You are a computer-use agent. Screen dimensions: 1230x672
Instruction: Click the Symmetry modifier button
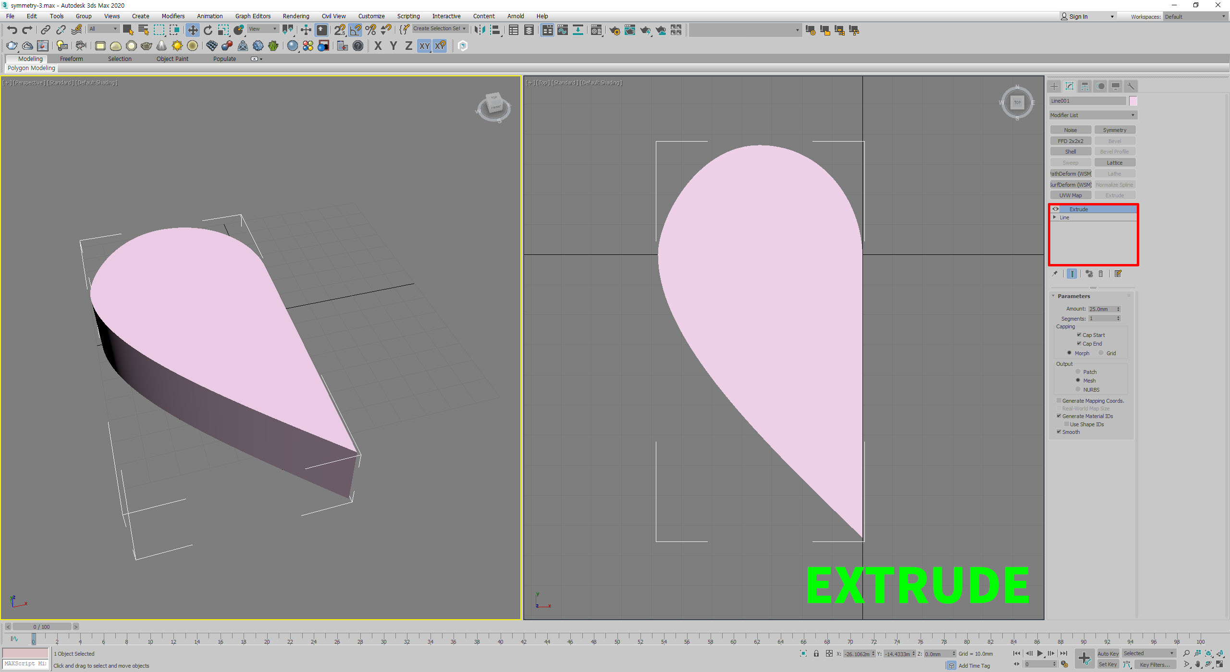click(1114, 130)
